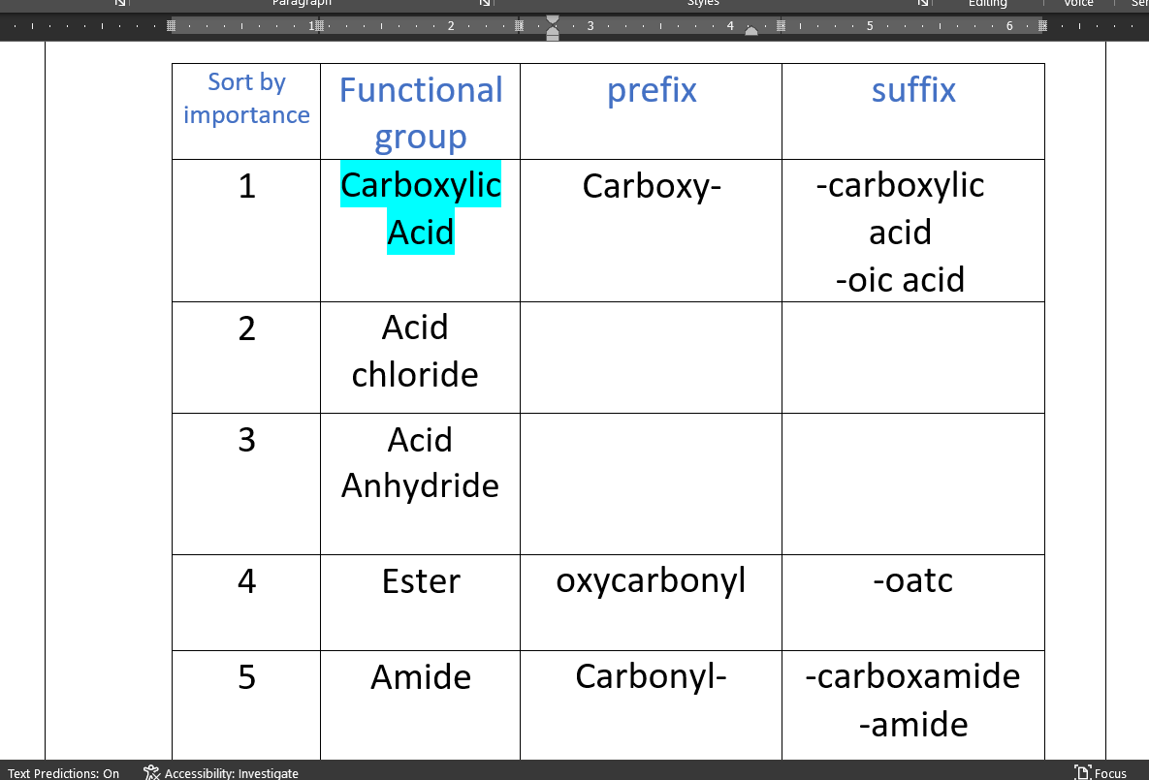Viewport: 1149px width, 780px height.
Task: Click the "Accessibility: Investigate" status text
Action: [231, 773]
